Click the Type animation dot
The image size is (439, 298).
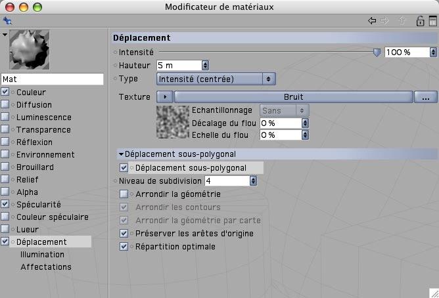(116, 79)
